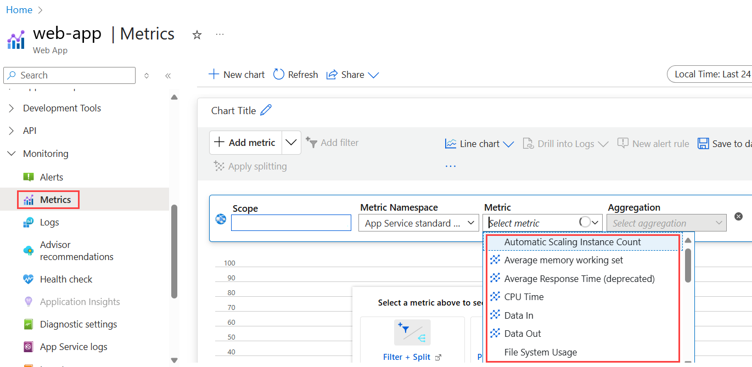The height and width of the screenshot is (367, 752).
Task: Select CPU Time from the metric list
Action: tap(524, 297)
